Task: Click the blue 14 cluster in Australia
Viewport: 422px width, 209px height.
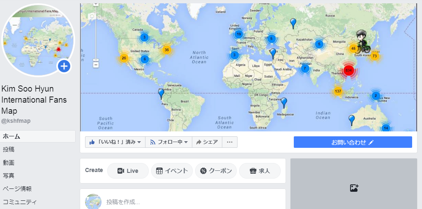Action: pos(386,128)
